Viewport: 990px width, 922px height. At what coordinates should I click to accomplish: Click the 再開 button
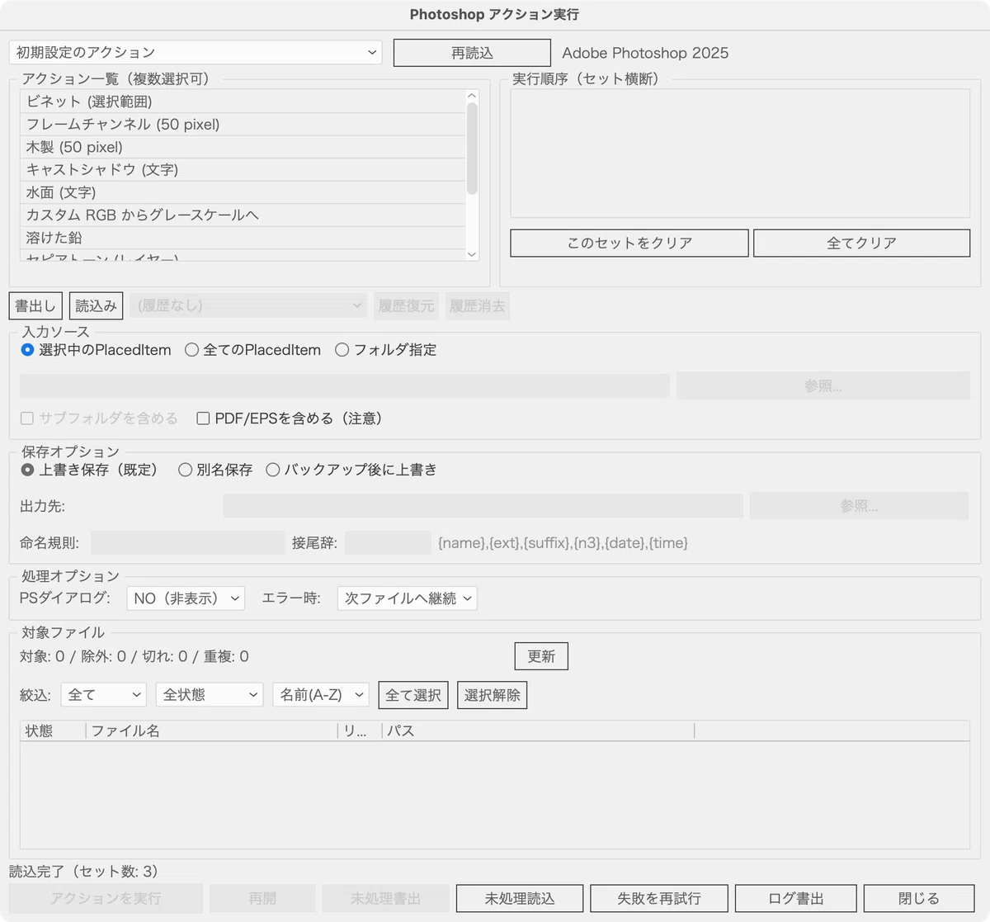point(262,898)
